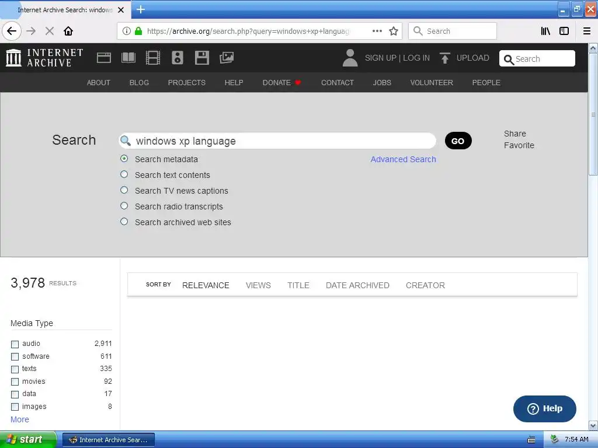598x448 pixels.
Task: Check the images media type filter
Action: (x=15, y=407)
